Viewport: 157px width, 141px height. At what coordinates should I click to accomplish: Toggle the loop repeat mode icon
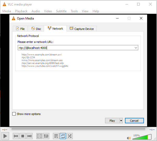(x=63, y=136)
